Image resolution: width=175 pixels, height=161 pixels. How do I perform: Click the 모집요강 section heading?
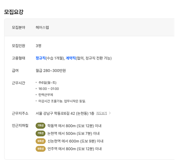(14, 12)
